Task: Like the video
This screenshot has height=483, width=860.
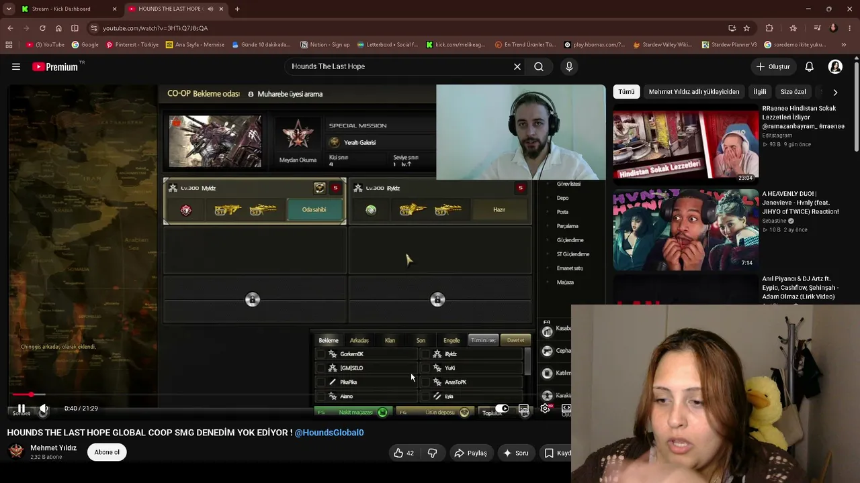Action: click(x=404, y=453)
